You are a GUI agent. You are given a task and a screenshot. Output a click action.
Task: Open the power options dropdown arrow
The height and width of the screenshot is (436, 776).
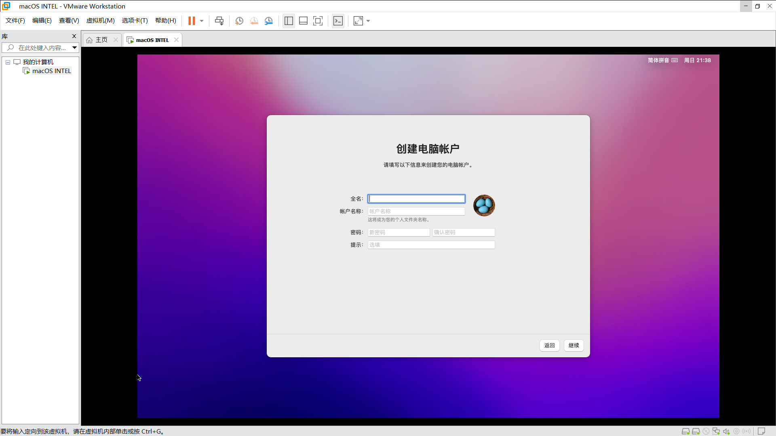coord(202,21)
